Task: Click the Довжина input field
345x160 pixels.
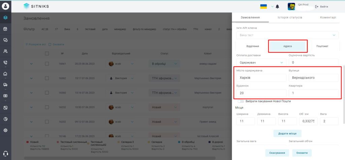Action: [266, 121]
